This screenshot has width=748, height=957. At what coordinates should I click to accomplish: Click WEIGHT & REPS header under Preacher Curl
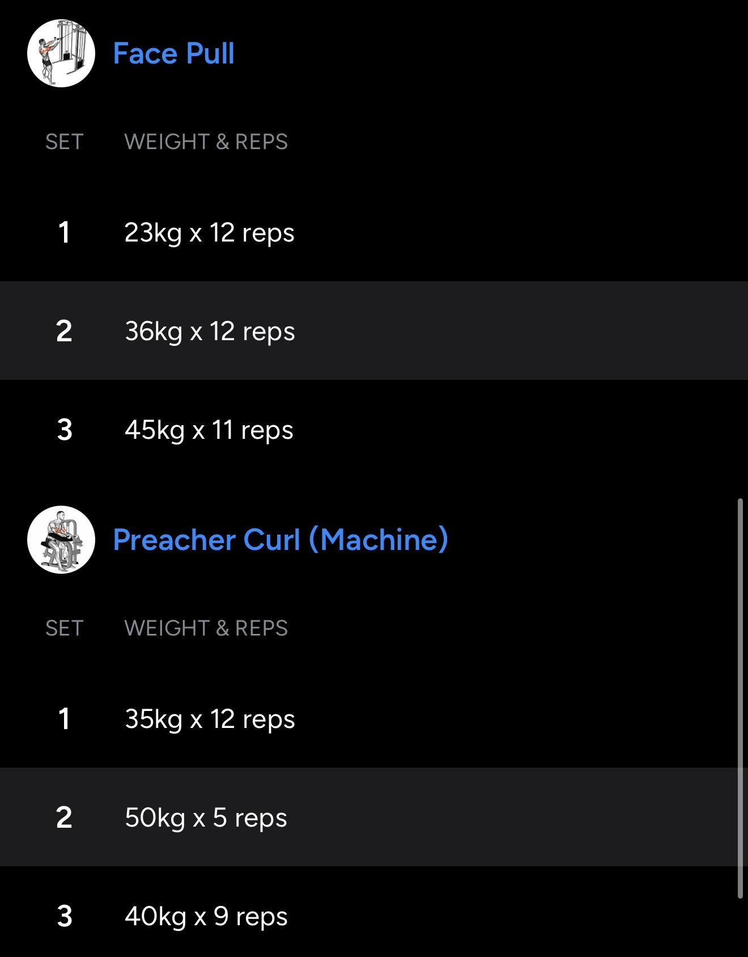pos(206,628)
